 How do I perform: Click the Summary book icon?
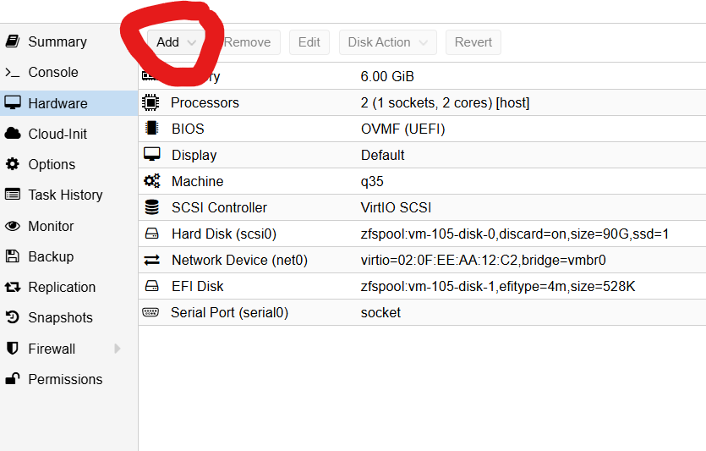click(x=13, y=41)
